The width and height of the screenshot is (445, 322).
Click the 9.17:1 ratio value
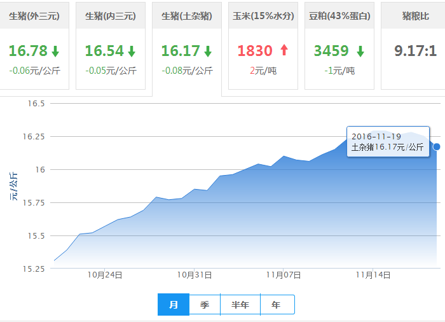(x=415, y=51)
